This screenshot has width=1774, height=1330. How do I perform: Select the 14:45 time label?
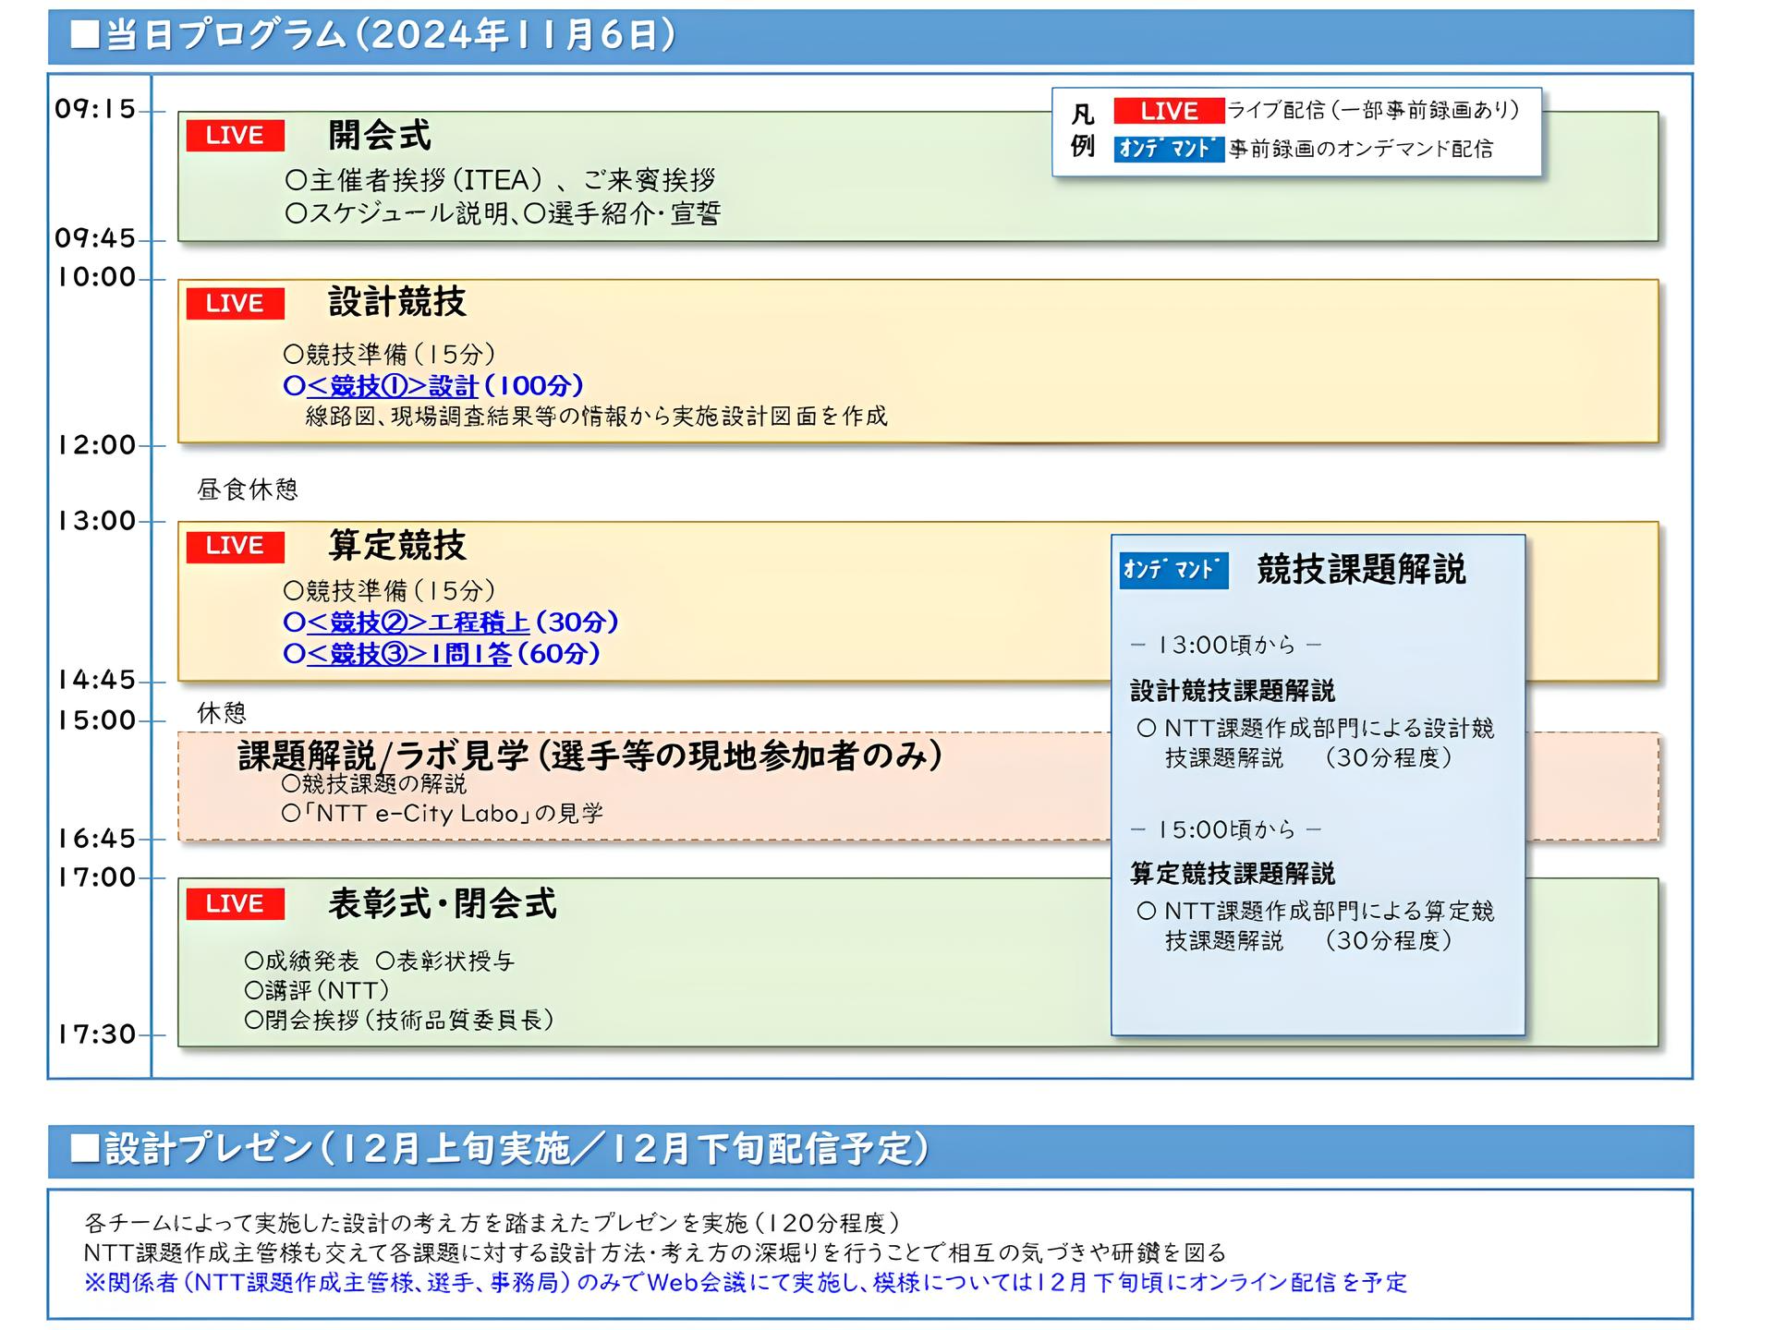[x=95, y=681]
